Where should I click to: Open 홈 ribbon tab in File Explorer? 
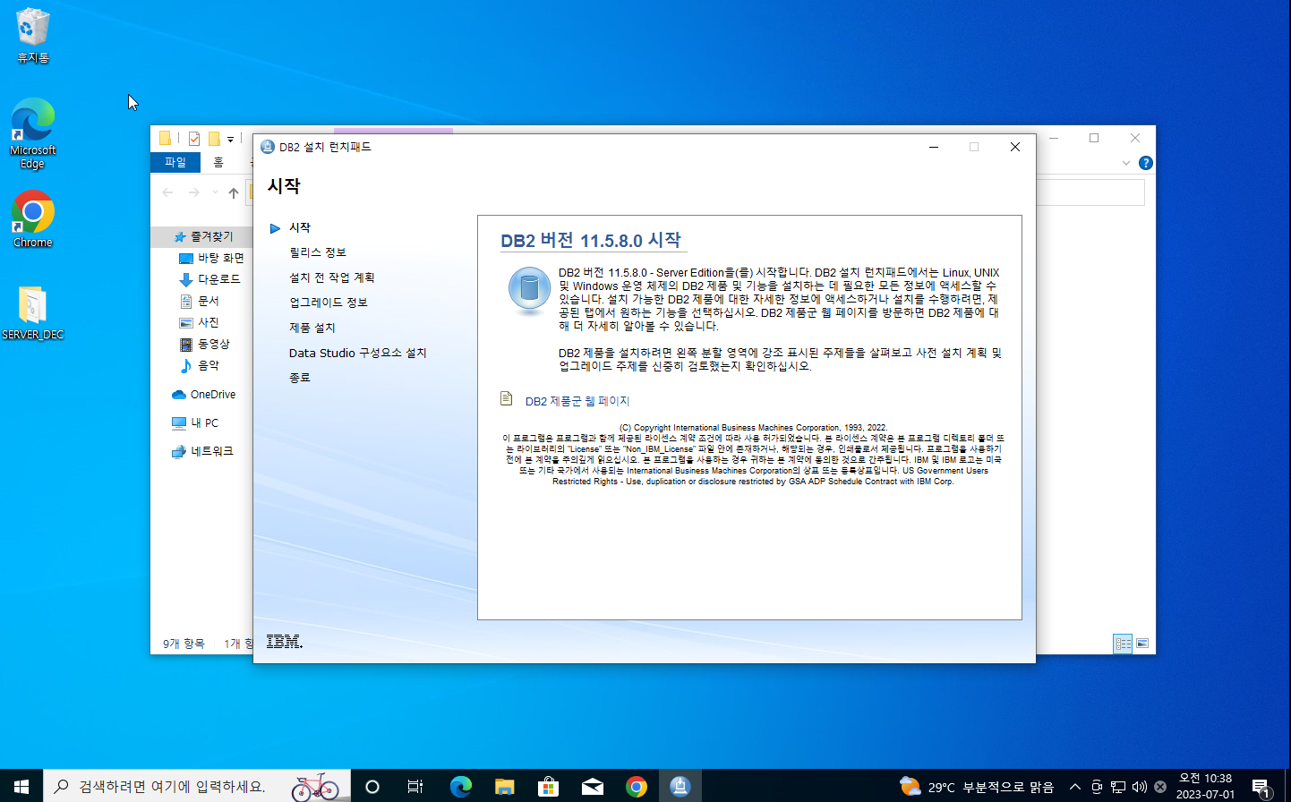(218, 162)
